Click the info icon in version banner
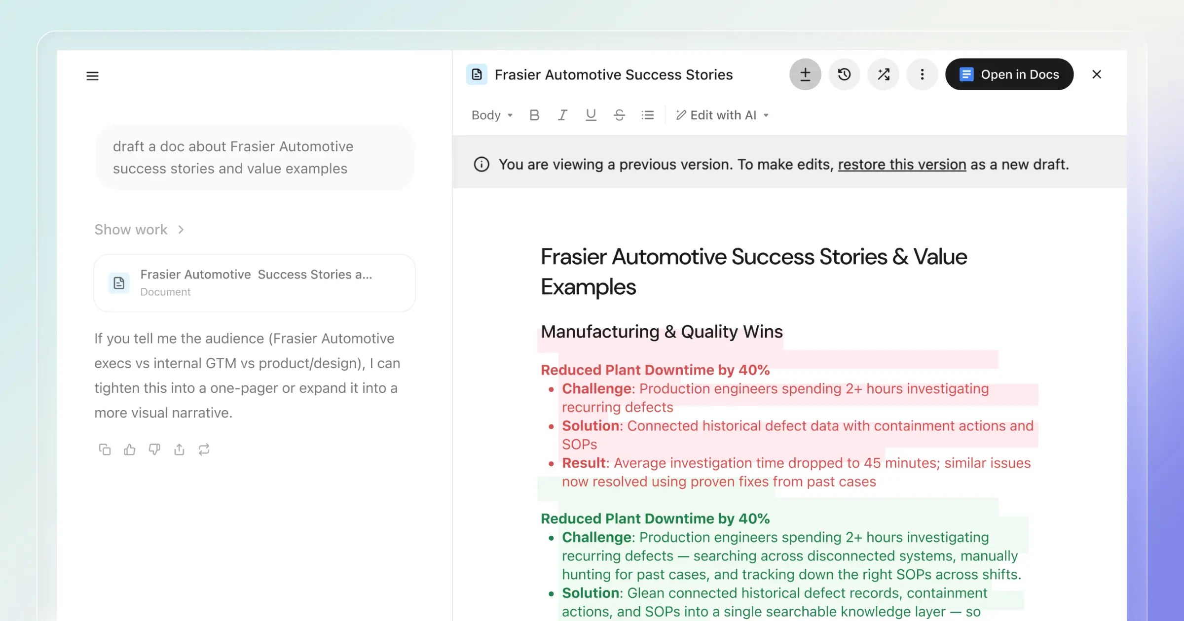This screenshot has width=1184, height=621. [481, 165]
